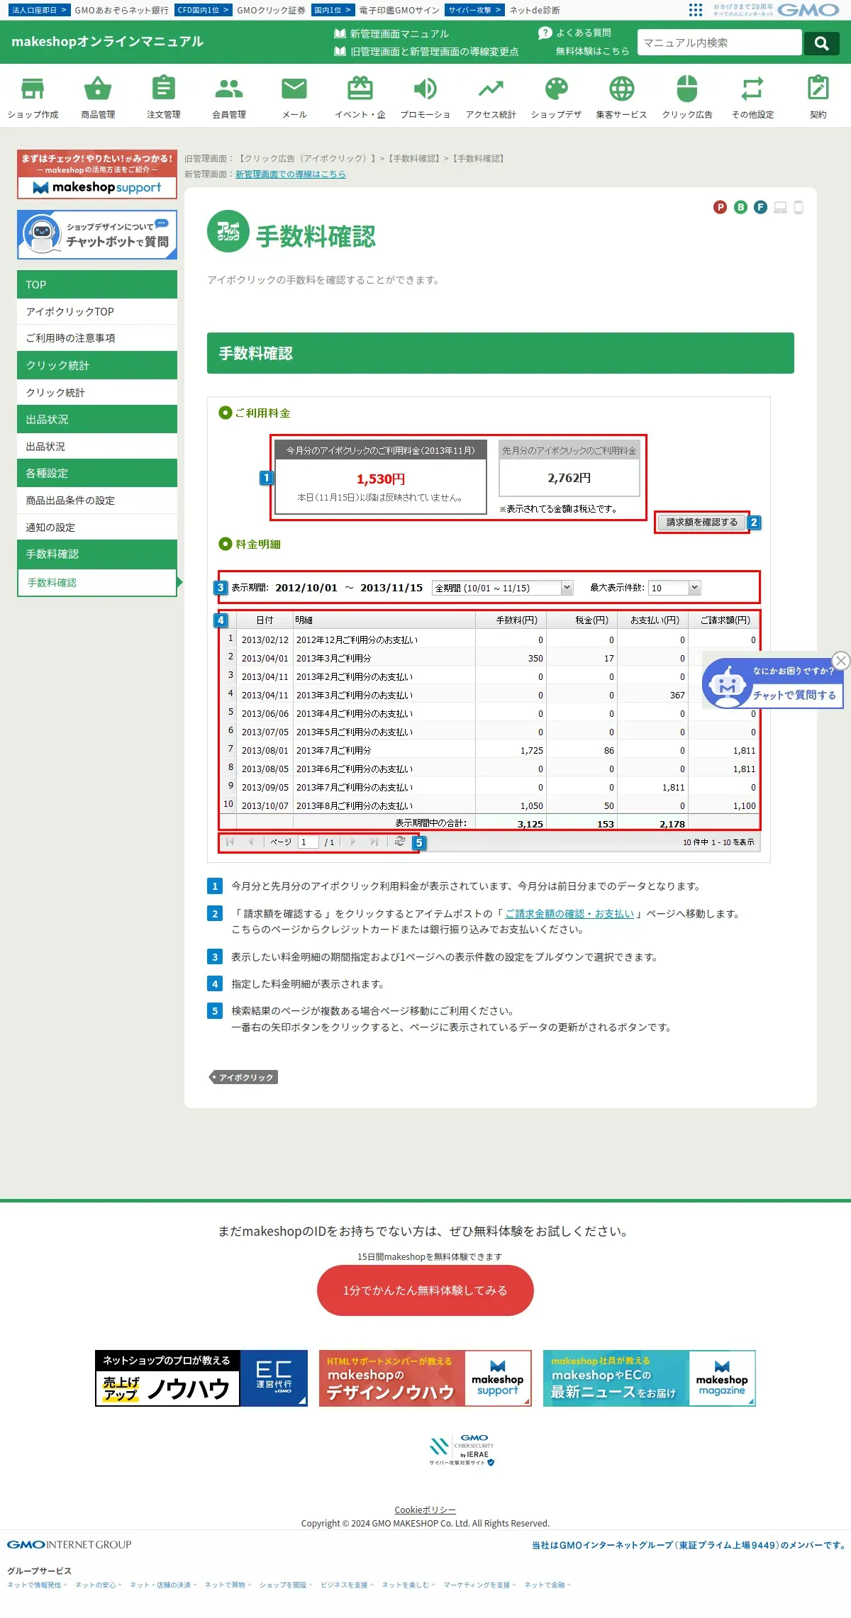
Task: Open メール envelope icon
Action: [294, 89]
